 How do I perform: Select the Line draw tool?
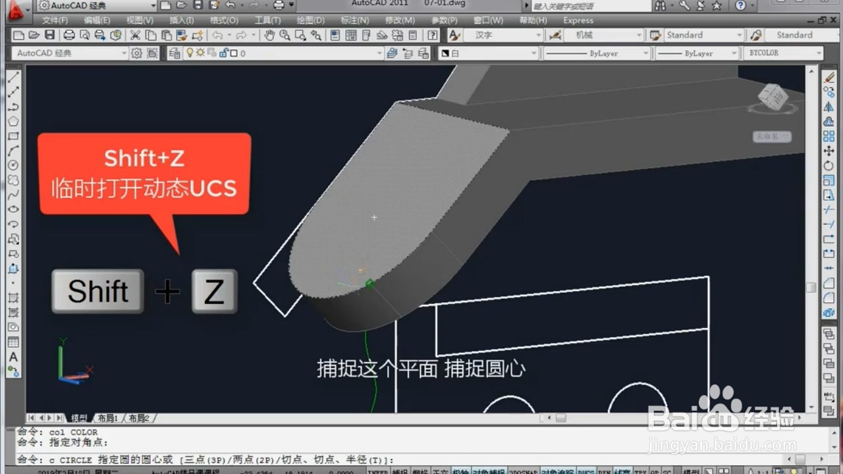[13, 78]
